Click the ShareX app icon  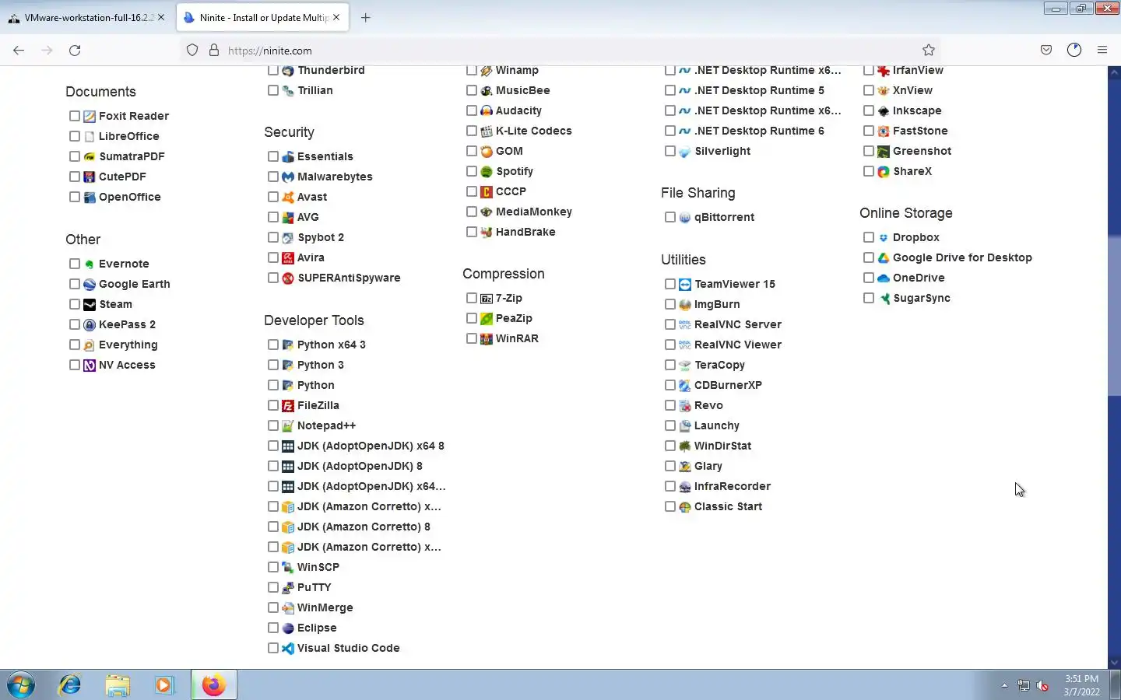tap(884, 171)
